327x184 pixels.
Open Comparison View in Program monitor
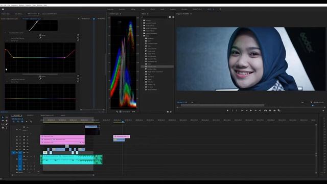(279, 110)
